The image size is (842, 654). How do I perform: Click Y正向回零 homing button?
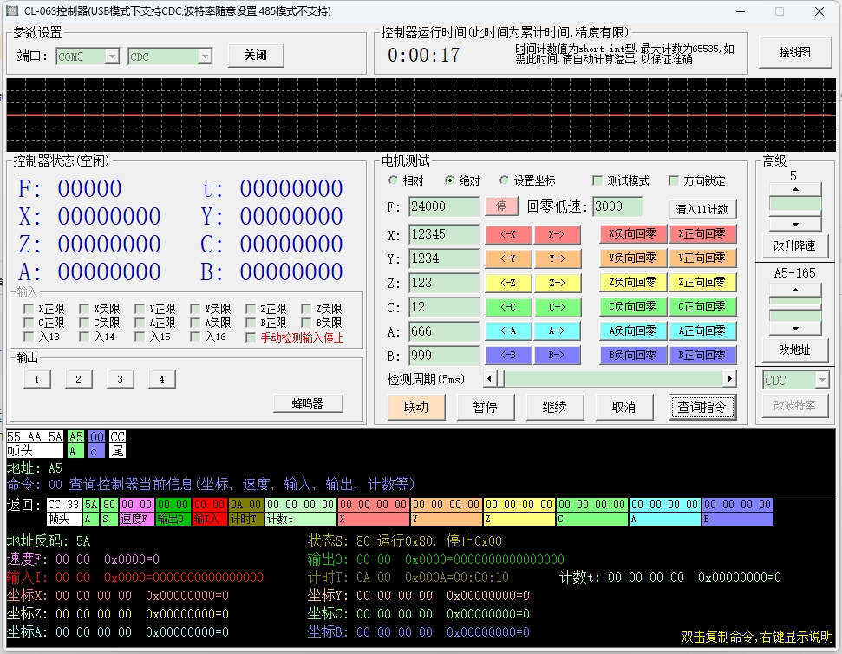(702, 258)
